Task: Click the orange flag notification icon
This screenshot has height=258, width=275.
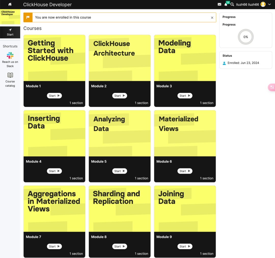Action: tap(28, 17)
